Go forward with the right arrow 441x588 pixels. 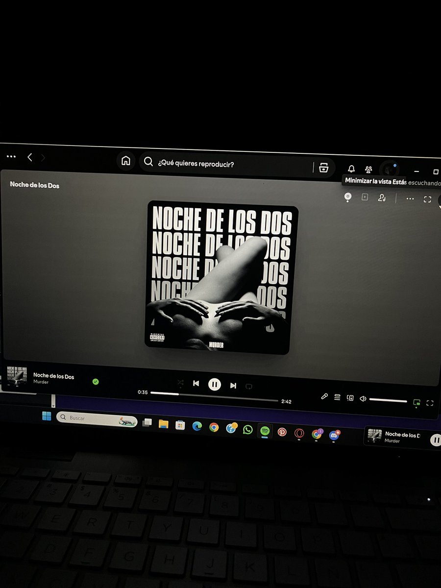43,158
